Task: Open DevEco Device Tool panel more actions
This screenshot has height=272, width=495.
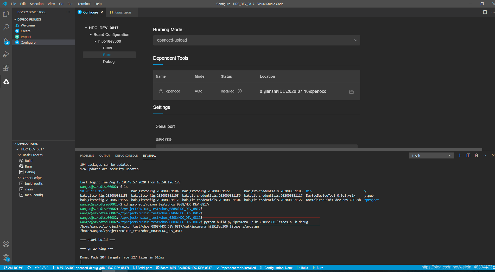Action: (68, 12)
